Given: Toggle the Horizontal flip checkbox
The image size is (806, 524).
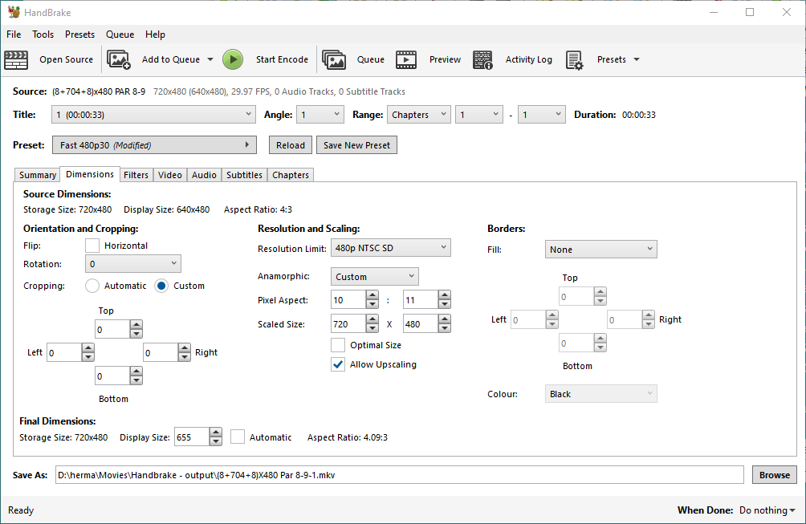Looking at the screenshot, I should 92,246.
